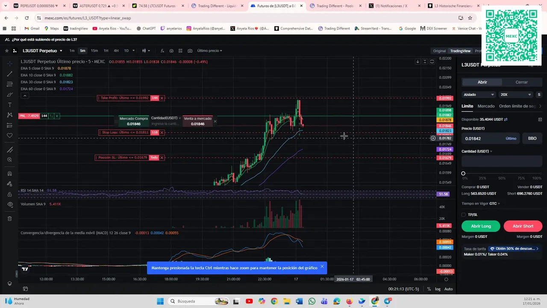Click the trash remove-objects icon
The height and width of the screenshot is (308, 547).
point(10,219)
